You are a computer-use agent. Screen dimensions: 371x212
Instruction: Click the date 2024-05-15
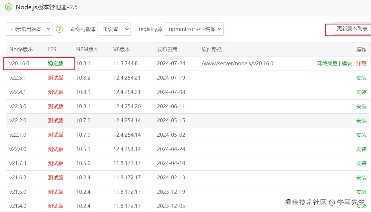pos(171,121)
